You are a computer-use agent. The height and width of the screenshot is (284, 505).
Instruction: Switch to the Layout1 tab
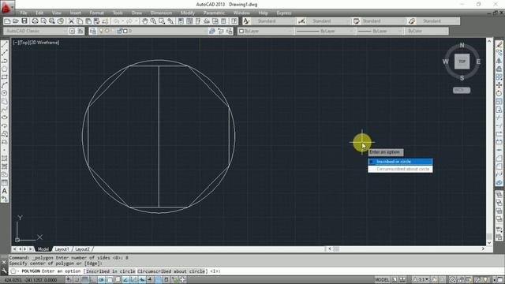tap(62, 249)
